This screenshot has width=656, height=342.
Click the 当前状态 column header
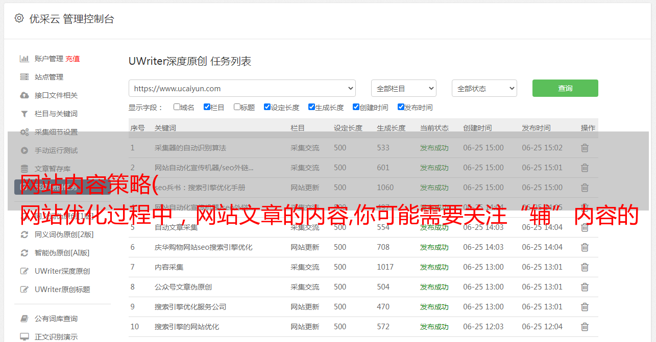tap(434, 128)
